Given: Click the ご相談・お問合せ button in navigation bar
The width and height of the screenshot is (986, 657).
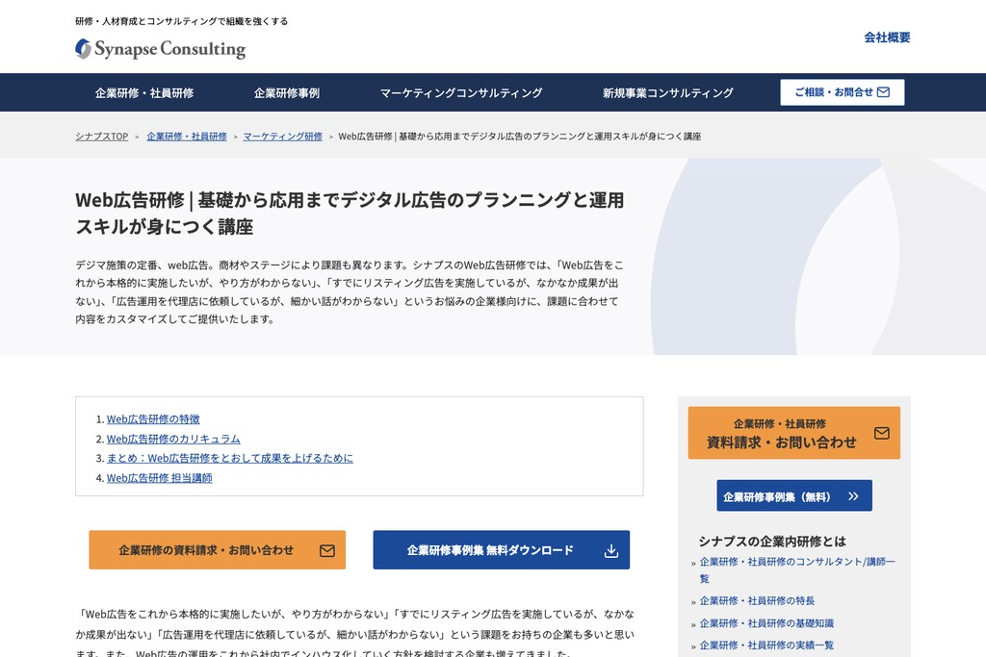Looking at the screenshot, I should (x=842, y=92).
